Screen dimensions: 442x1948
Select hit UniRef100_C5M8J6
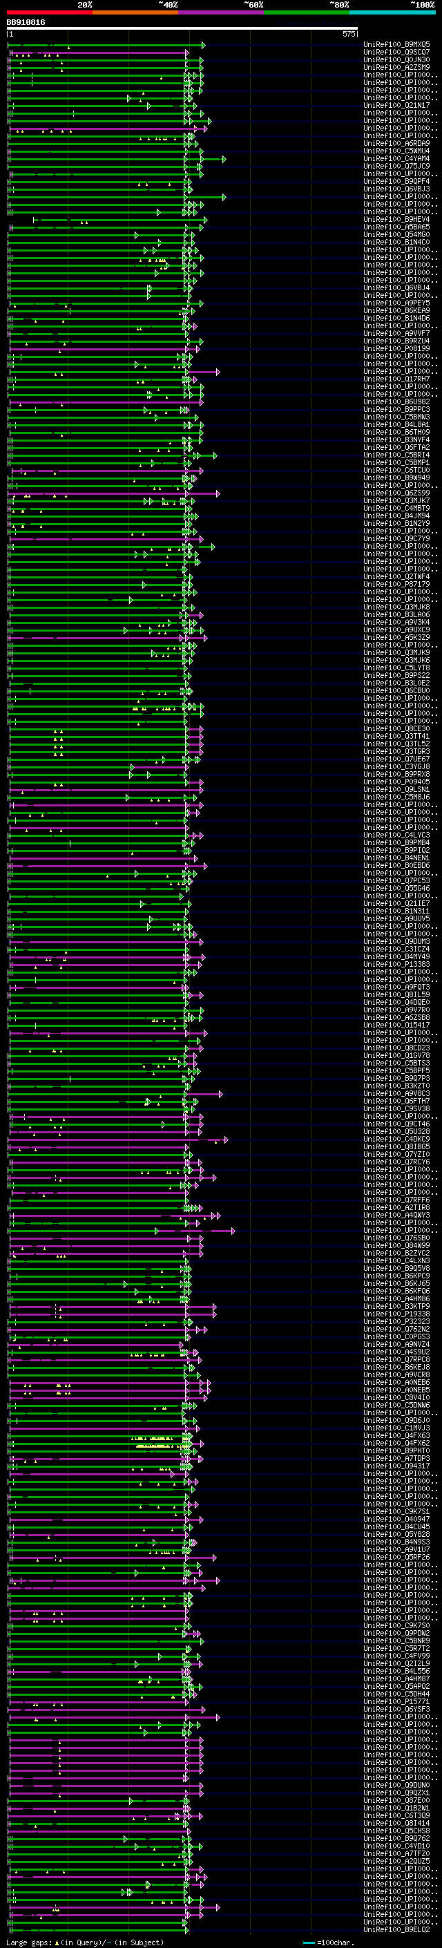pyautogui.click(x=396, y=797)
